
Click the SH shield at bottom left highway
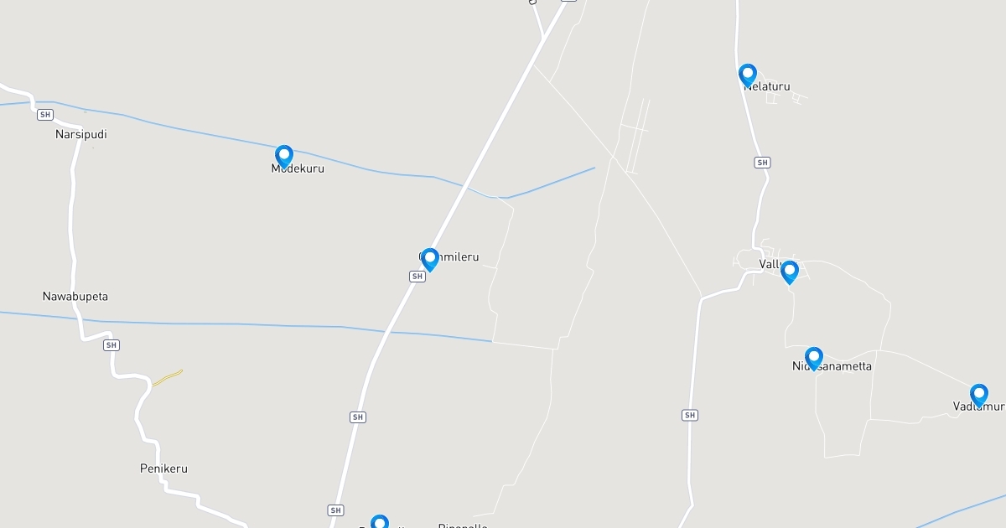click(336, 510)
